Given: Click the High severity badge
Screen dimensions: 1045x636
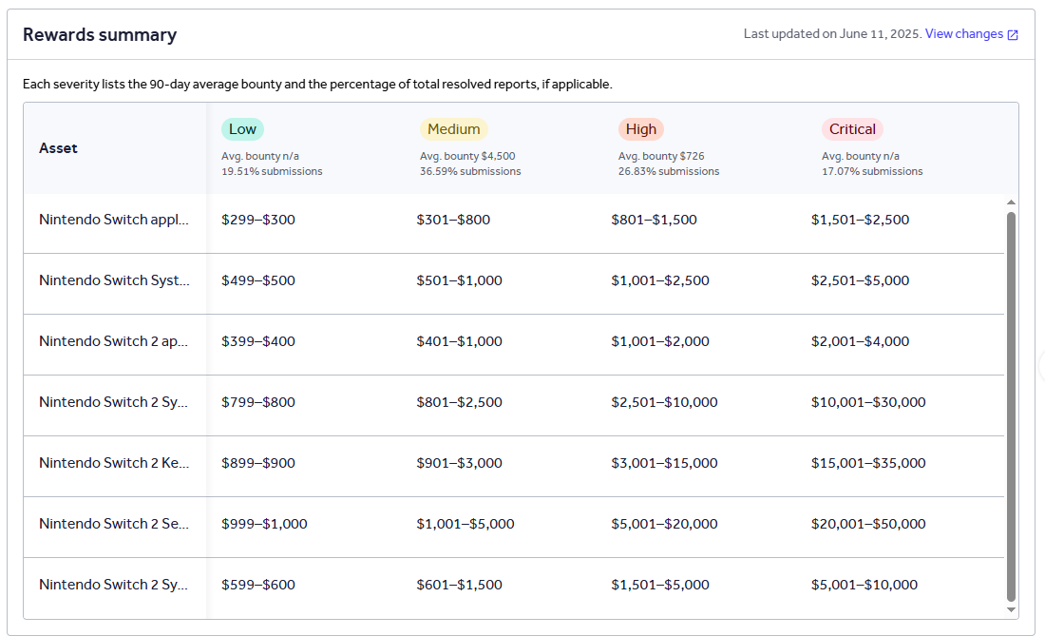Looking at the screenshot, I should coord(640,129).
